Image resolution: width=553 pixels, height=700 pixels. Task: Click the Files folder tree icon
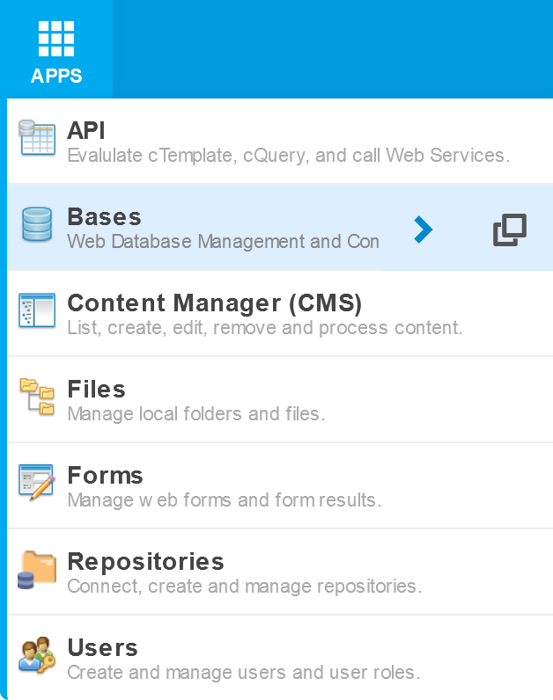point(37,397)
